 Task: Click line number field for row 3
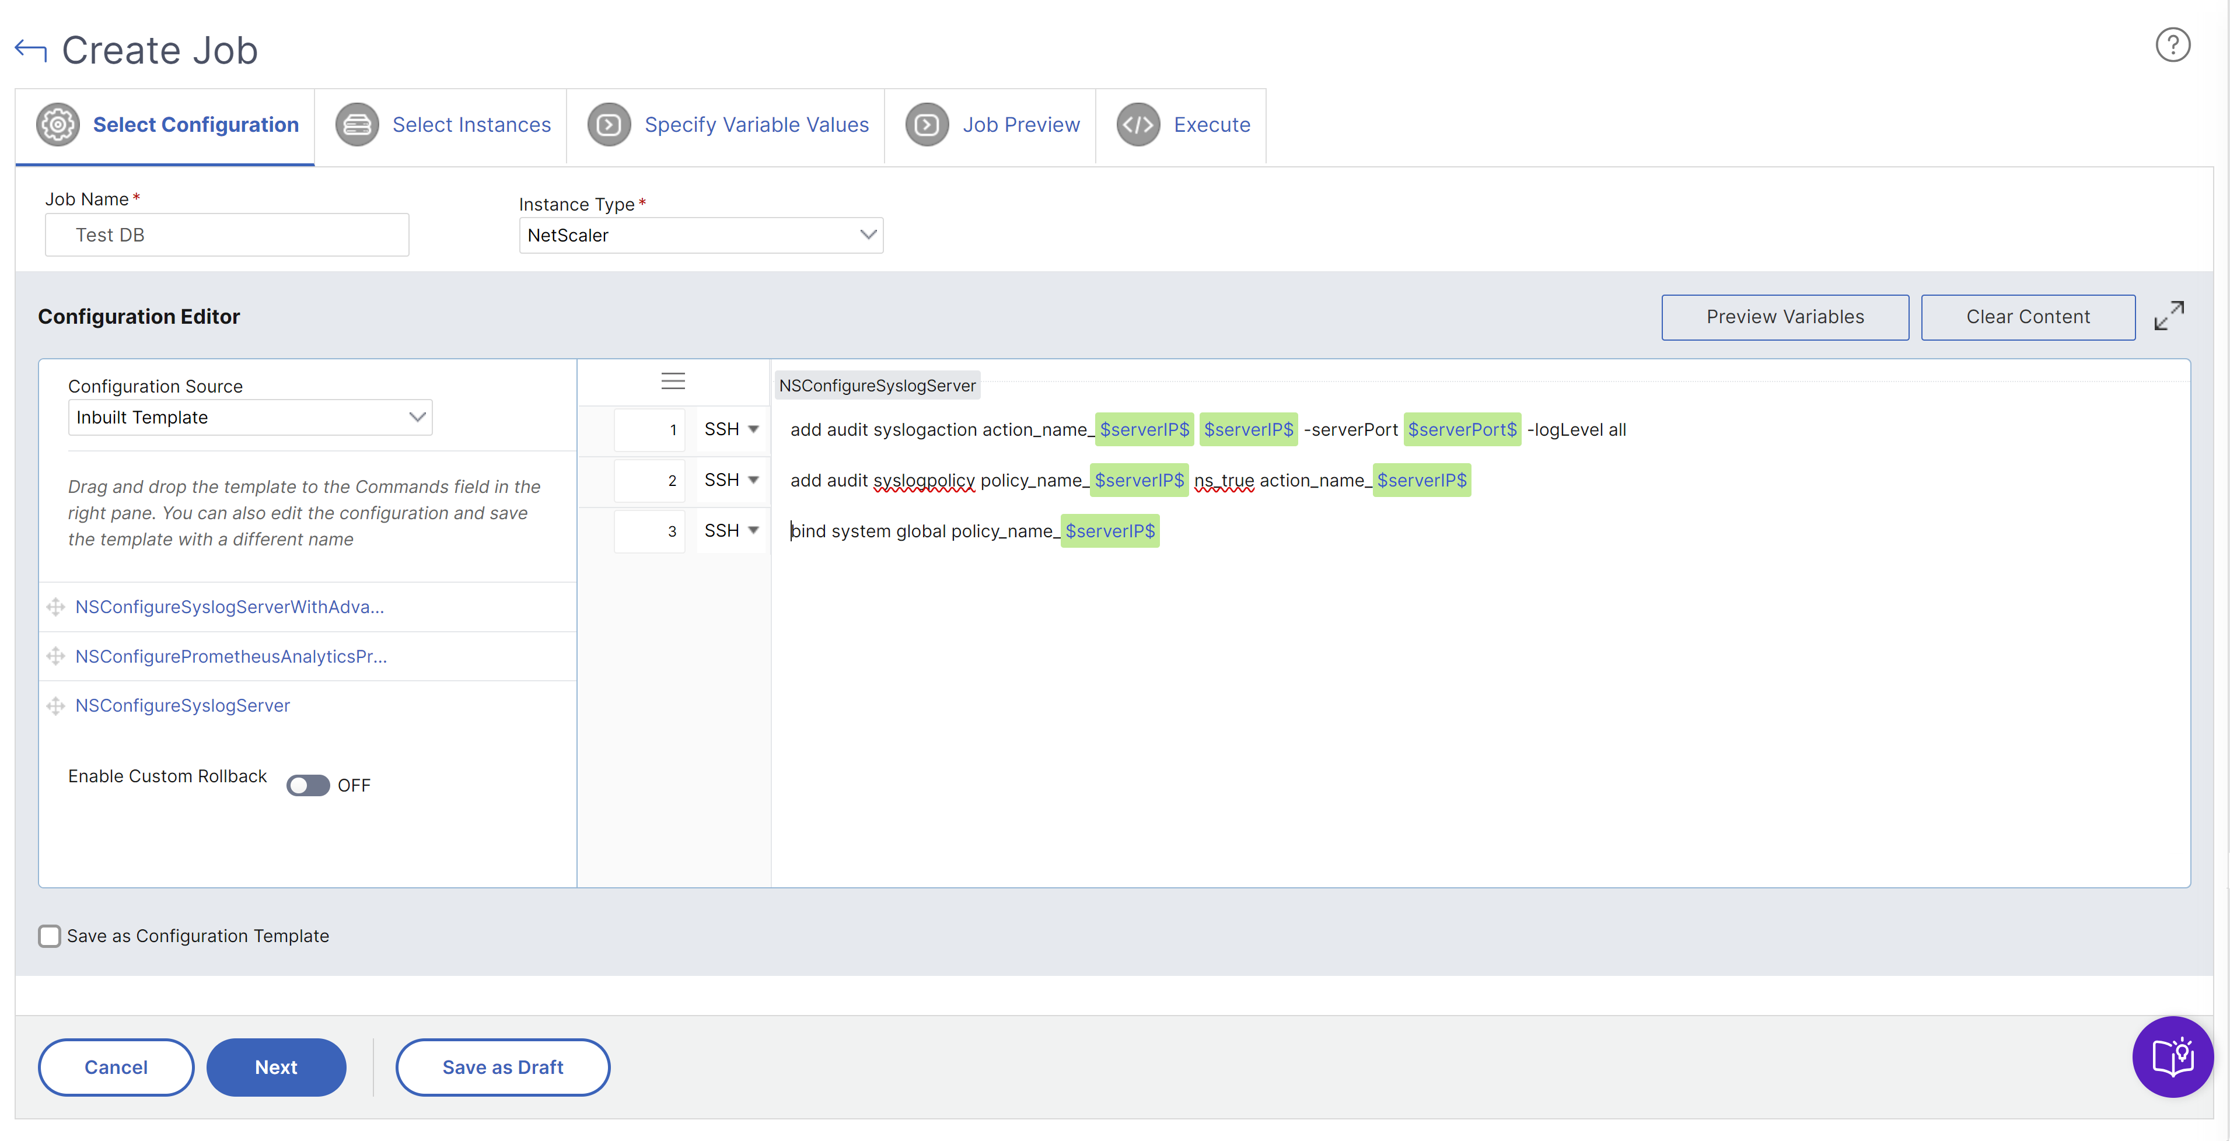click(650, 531)
